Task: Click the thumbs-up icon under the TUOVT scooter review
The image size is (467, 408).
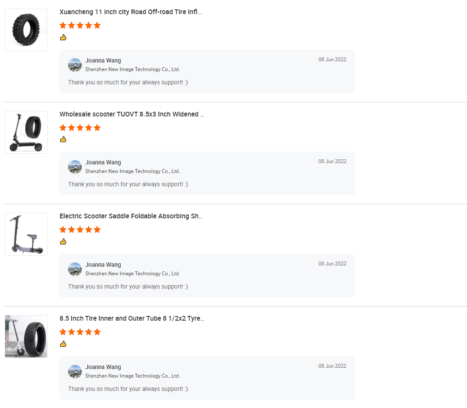Action: tap(63, 139)
